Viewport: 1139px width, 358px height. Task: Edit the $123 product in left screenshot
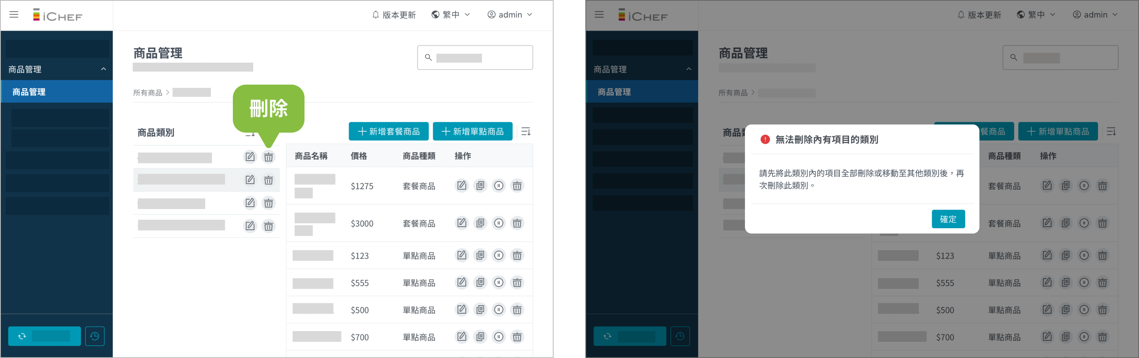462,255
